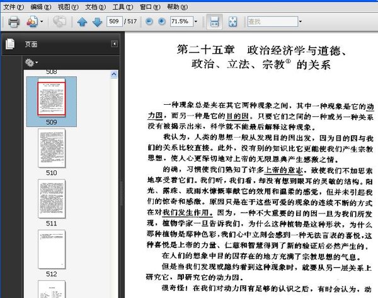Expand the search box dropdown arrow

coord(299,22)
